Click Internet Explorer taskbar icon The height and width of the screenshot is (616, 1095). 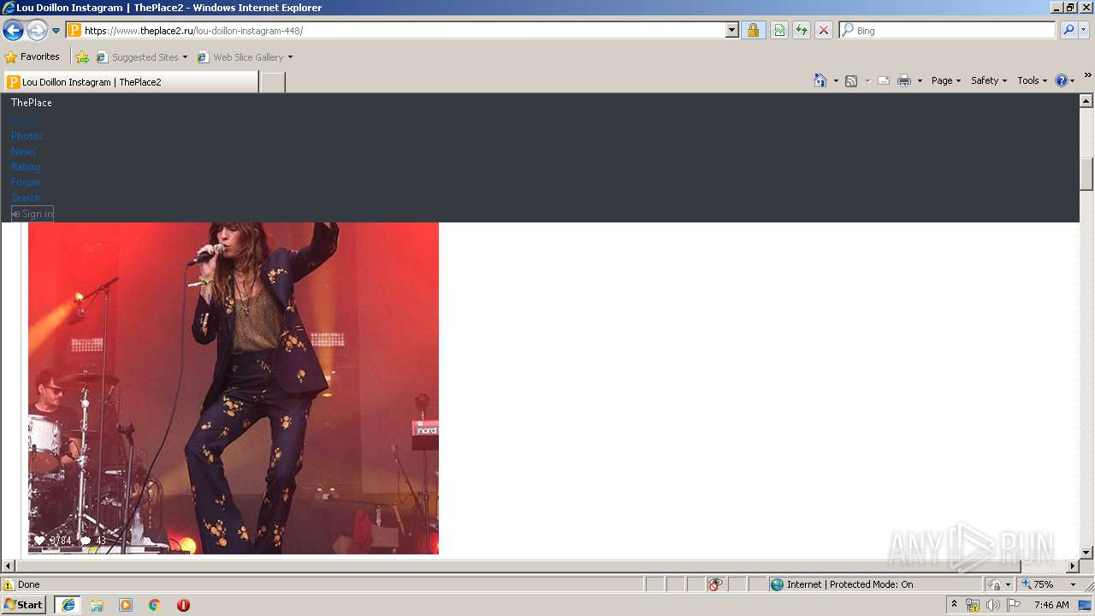point(68,605)
